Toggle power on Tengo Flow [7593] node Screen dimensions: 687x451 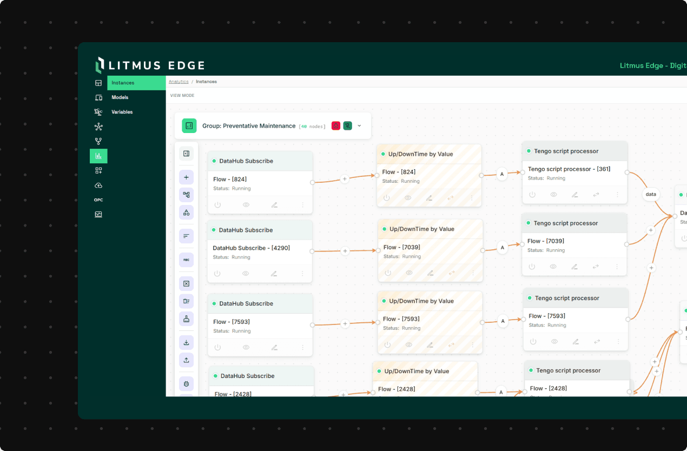point(533,342)
